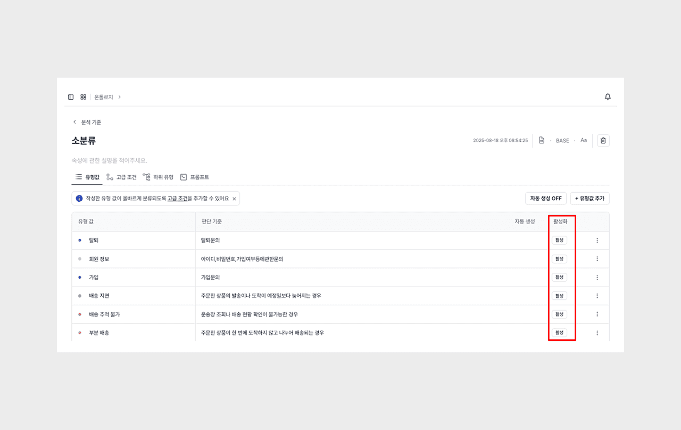681x430 pixels.
Task: Go back using 분석 기준 arrow
Action: (74, 122)
